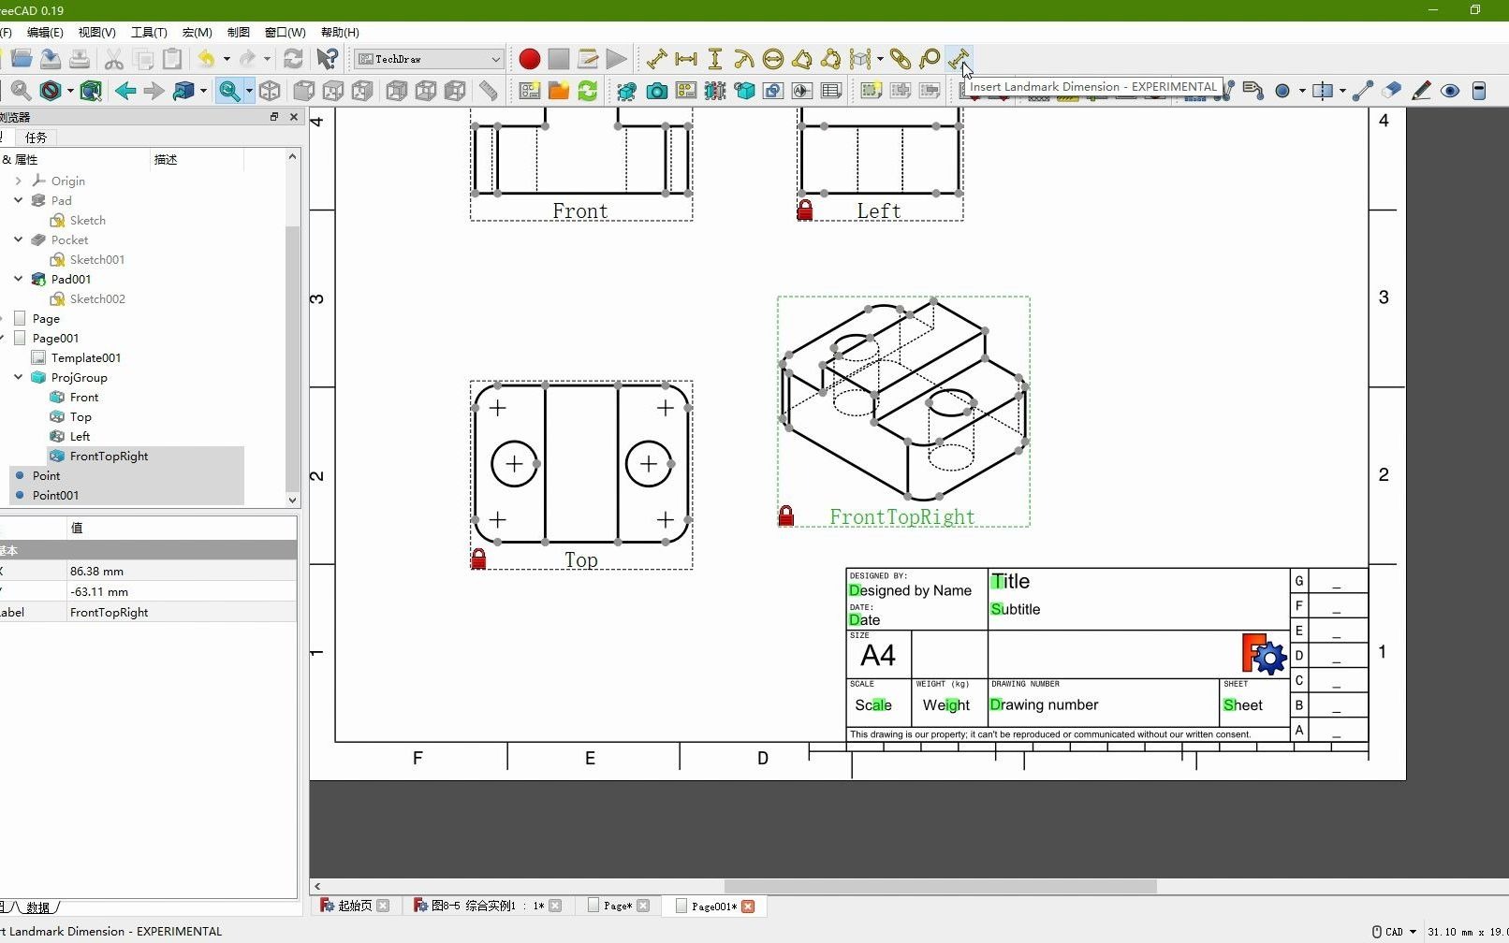Click the back navigation arrow
The image size is (1509, 943).
click(x=125, y=91)
